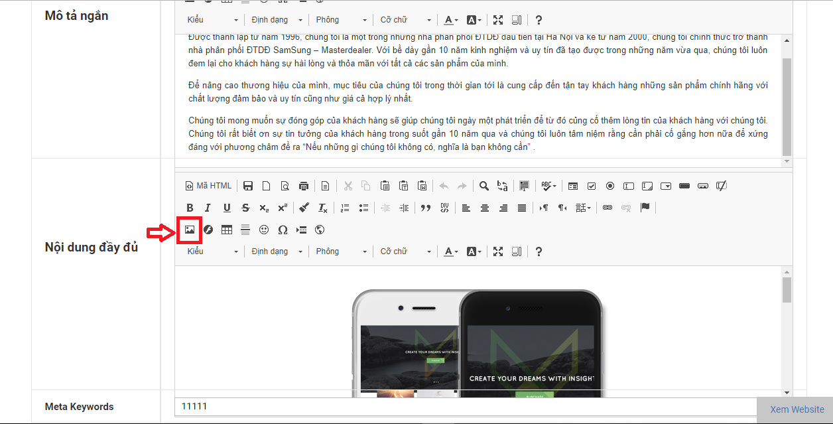Insert an Anchor flag
The width and height of the screenshot is (833, 424).
[x=645, y=208]
